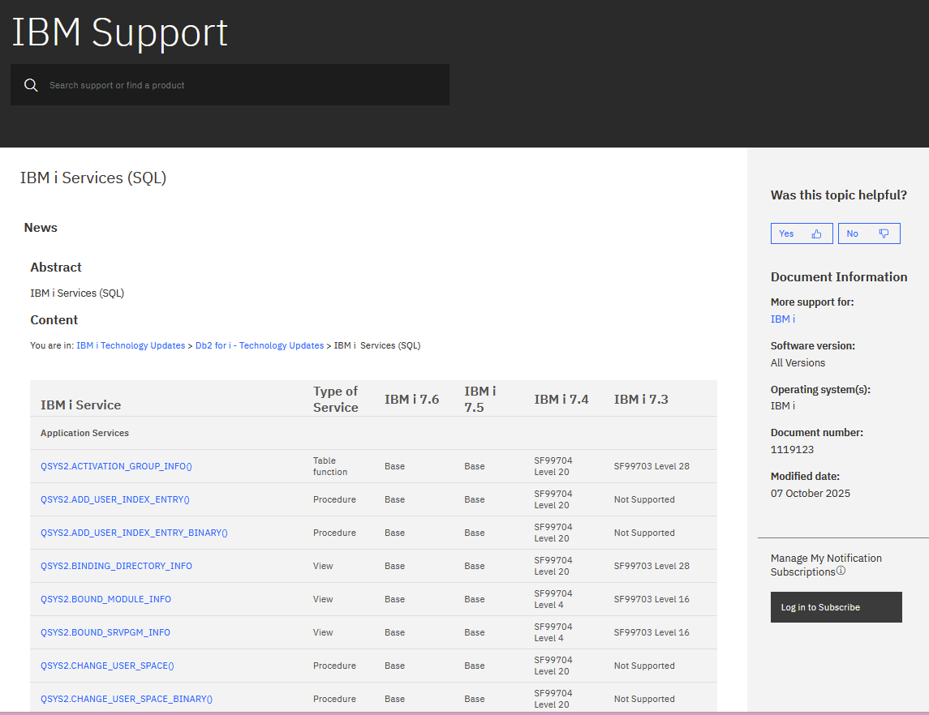Screen dimensions: 929x715
Task: Click the IBM i 7.4 column header
Action: pos(561,399)
